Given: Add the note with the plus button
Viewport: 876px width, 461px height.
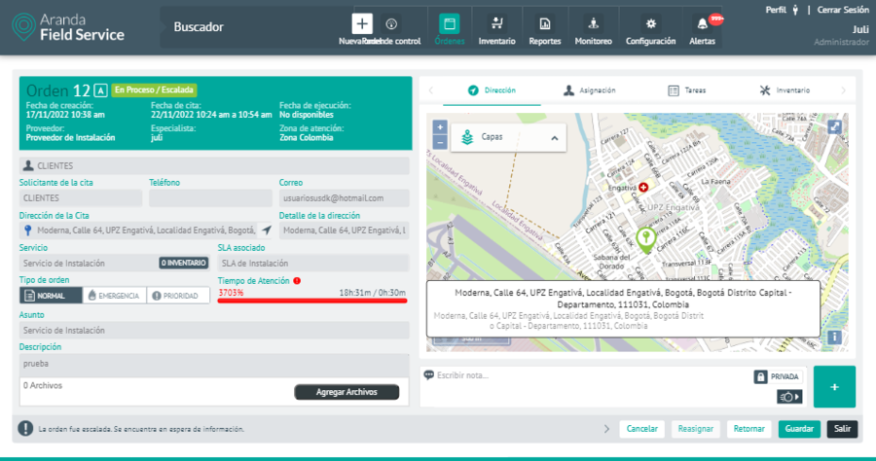Looking at the screenshot, I should [834, 387].
